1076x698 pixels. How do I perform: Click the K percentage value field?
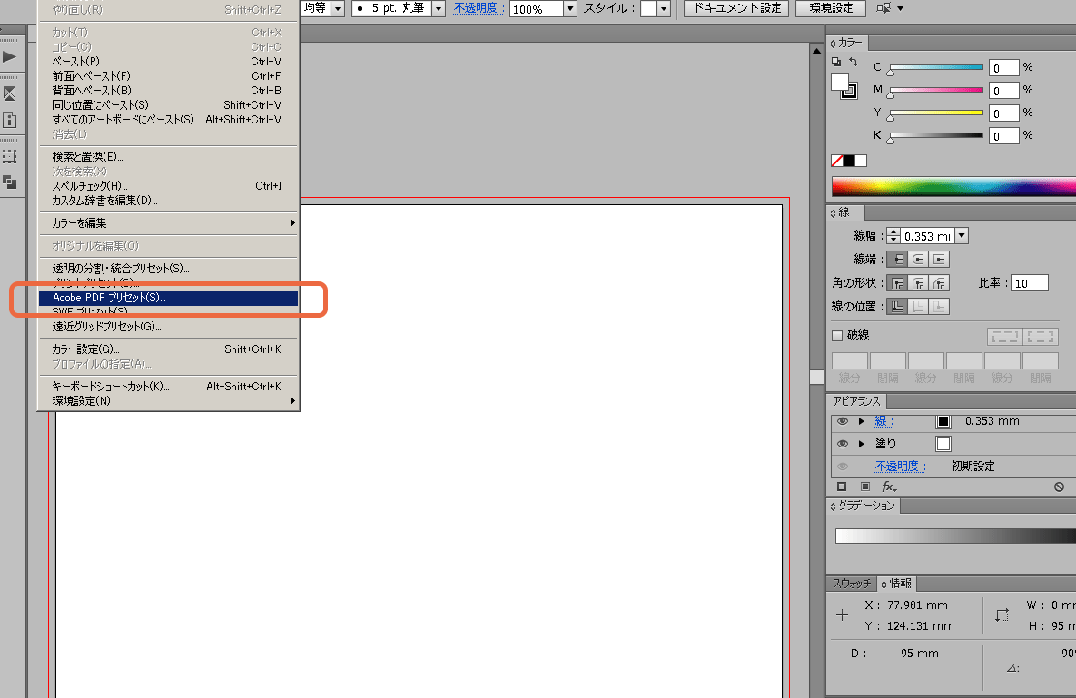tap(1003, 136)
